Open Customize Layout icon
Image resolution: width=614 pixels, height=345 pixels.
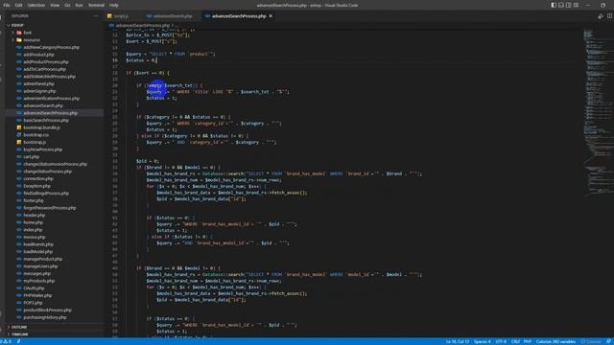tap(576, 5)
